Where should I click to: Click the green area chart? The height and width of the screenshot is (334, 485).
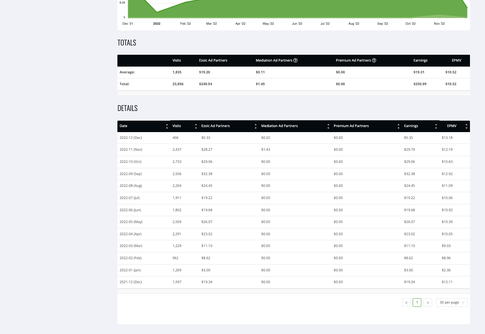(x=297, y=9)
